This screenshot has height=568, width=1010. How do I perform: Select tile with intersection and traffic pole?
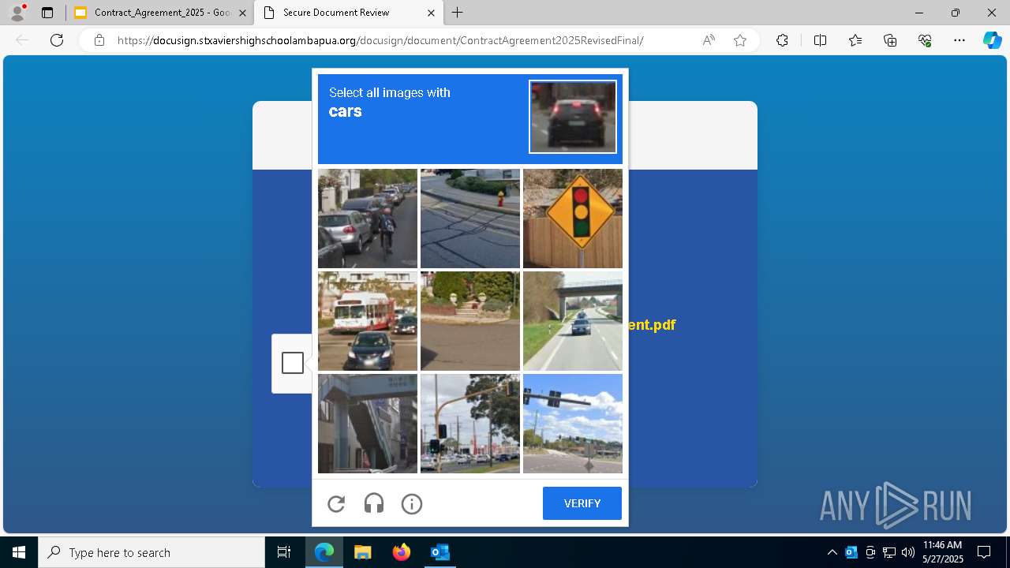pyautogui.click(x=470, y=424)
